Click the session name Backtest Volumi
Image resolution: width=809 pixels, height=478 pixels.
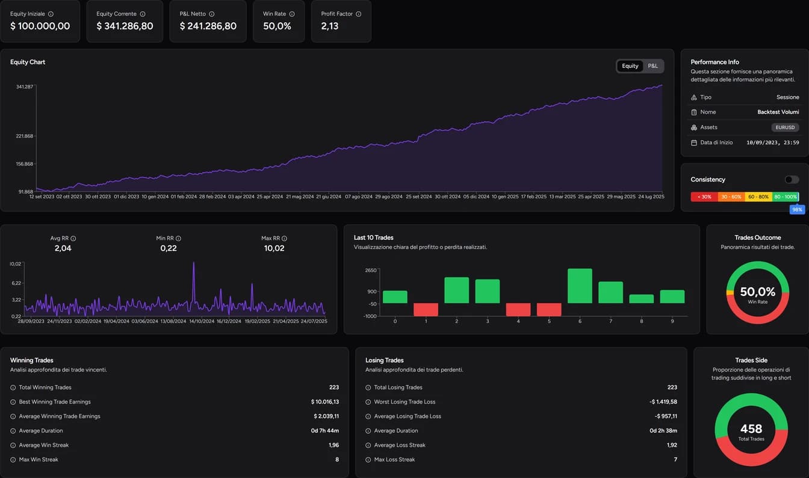coord(778,112)
